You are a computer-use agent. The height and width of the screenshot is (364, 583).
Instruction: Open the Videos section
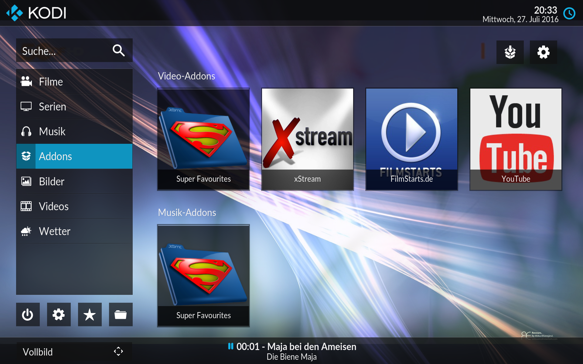pos(74,206)
